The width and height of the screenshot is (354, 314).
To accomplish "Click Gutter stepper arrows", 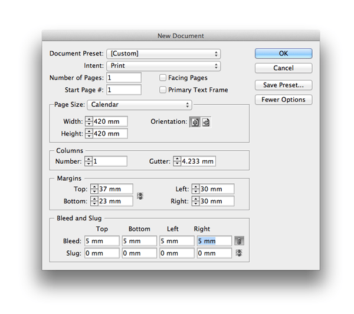I will coord(177,161).
